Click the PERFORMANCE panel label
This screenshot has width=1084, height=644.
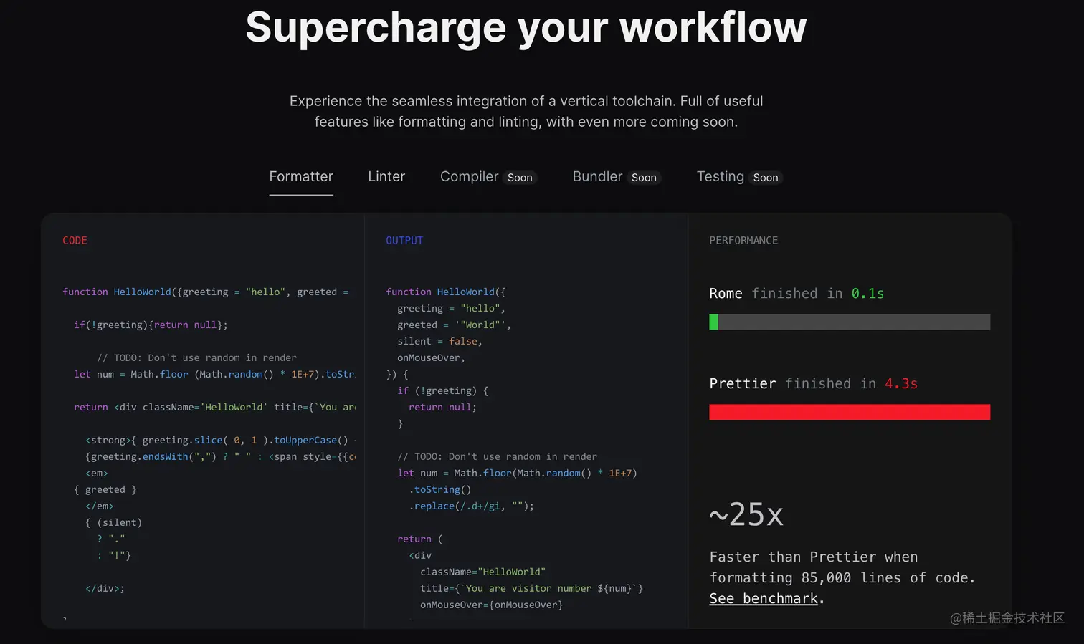(743, 241)
